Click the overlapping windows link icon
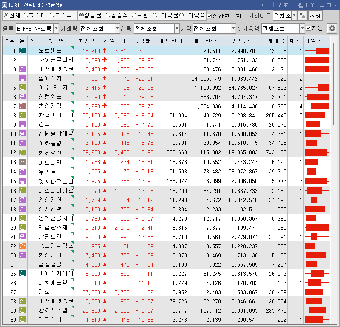 coord(278,5)
